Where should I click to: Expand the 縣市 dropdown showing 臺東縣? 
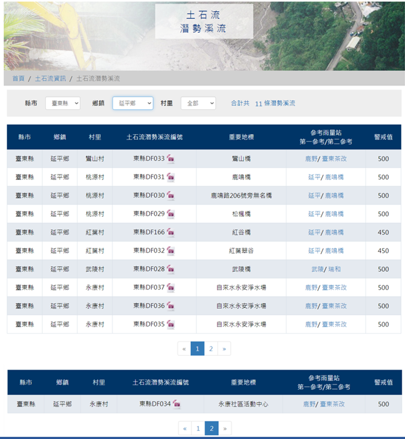(x=63, y=103)
